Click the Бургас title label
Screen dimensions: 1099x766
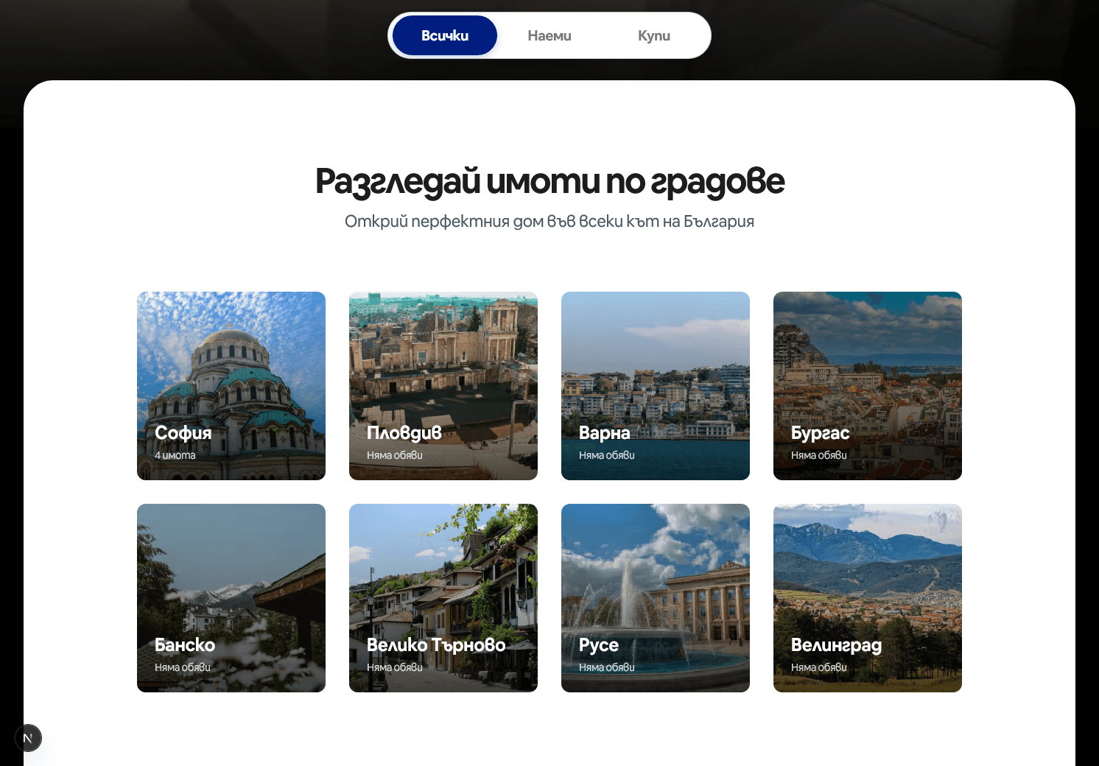[x=820, y=432]
